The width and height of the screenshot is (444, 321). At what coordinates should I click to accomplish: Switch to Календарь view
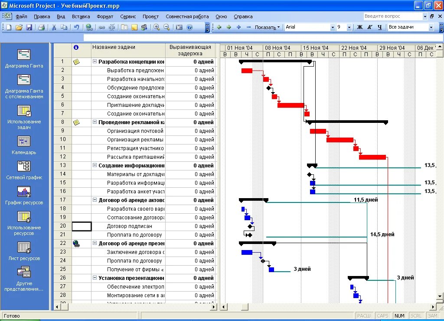(24, 145)
